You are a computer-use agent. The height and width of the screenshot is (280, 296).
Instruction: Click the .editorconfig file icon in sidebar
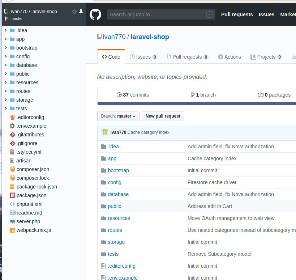pyautogui.click(x=12, y=117)
